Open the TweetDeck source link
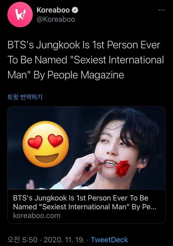This screenshot has width=173, height=246. pos(110,240)
